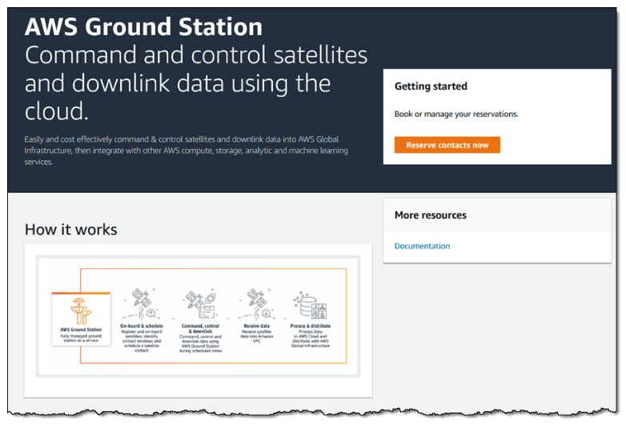Click the How it works heading

click(71, 230)
